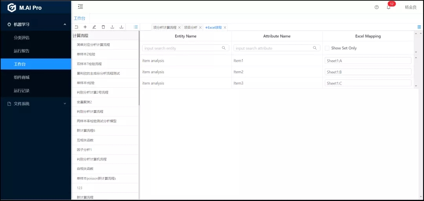Switch to the 项目分析 tab

(190, 28)
